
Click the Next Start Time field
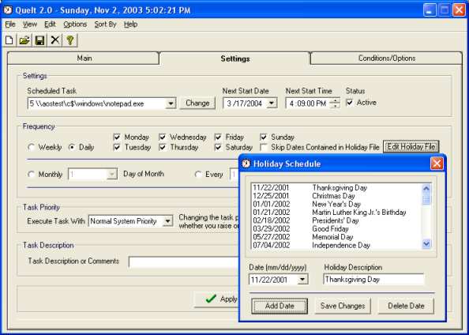pos(307,104)
